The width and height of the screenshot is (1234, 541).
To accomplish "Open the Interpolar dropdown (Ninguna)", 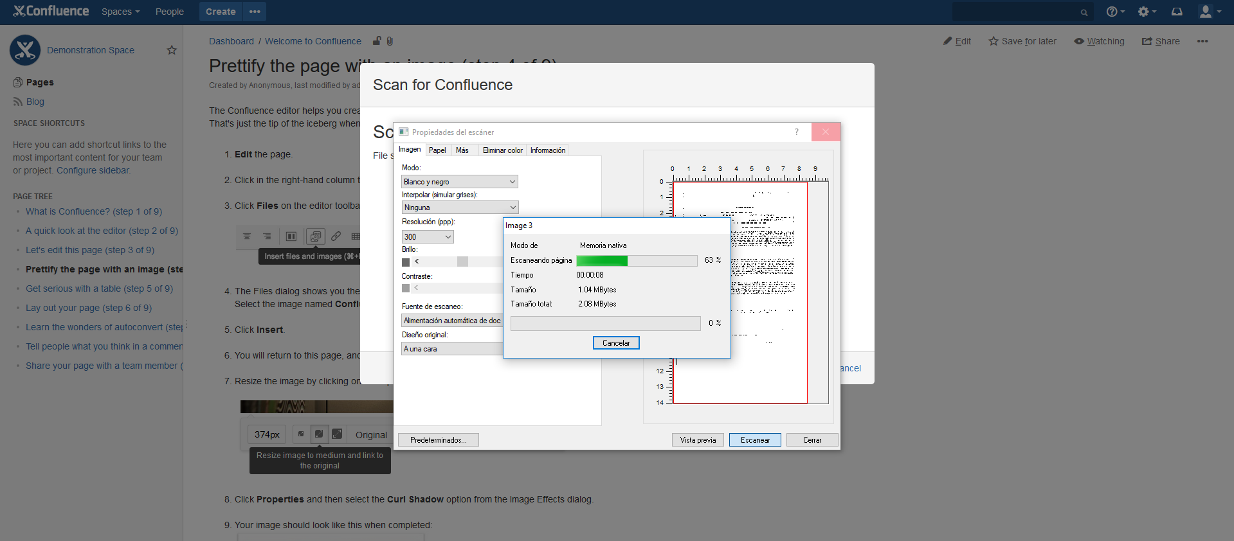I will point(460,208).
